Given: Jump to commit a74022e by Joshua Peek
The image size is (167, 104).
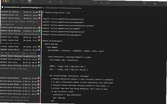Looking at the screenshot, I should (x=39, y=40).
